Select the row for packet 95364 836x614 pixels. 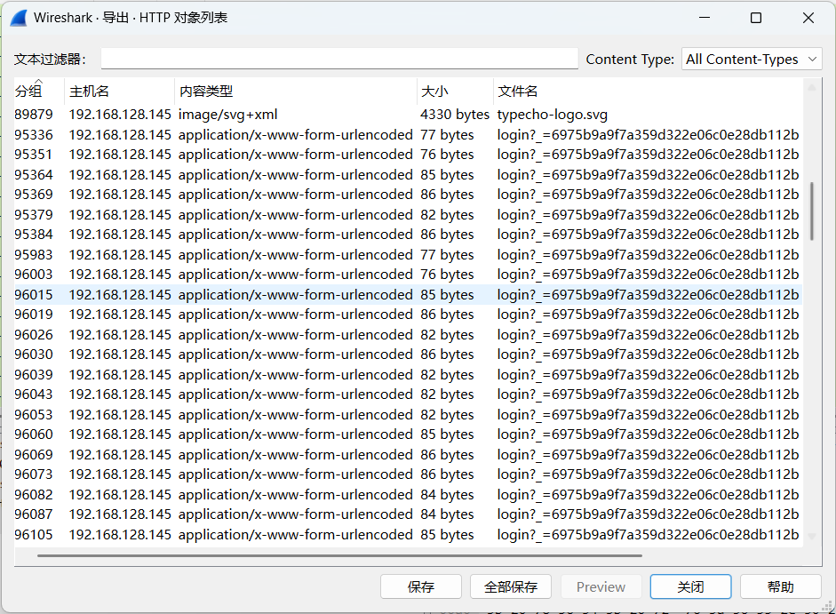click(x=408, y=175)
